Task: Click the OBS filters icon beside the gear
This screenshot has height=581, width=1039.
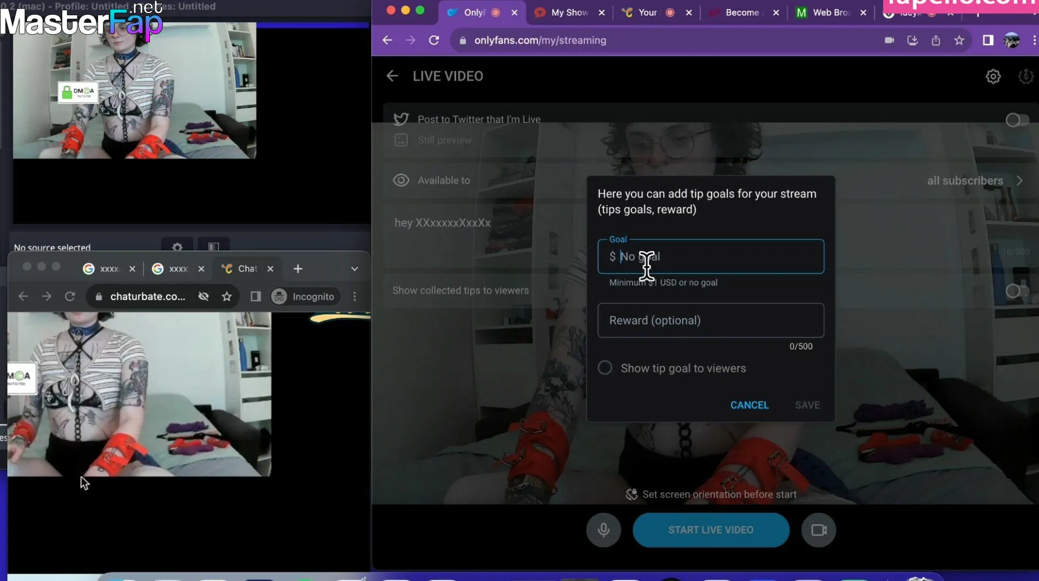Action: [214, 247]
